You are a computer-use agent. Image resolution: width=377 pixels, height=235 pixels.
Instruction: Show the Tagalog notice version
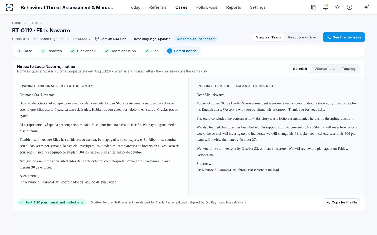[x=349, y=69]
